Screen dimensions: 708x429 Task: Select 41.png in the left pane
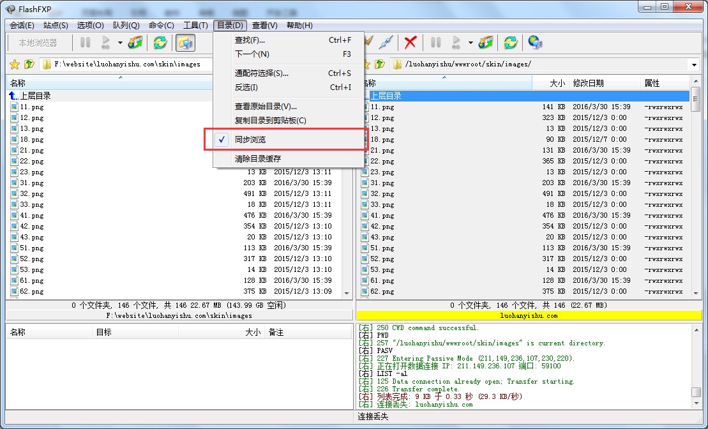point(32,215)
